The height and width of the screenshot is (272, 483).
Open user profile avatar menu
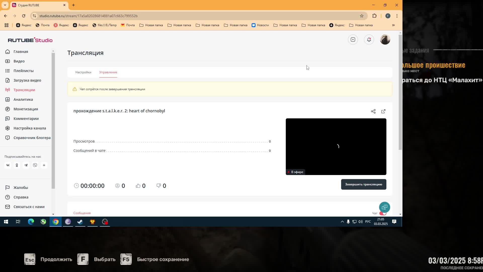click(385, 40)
